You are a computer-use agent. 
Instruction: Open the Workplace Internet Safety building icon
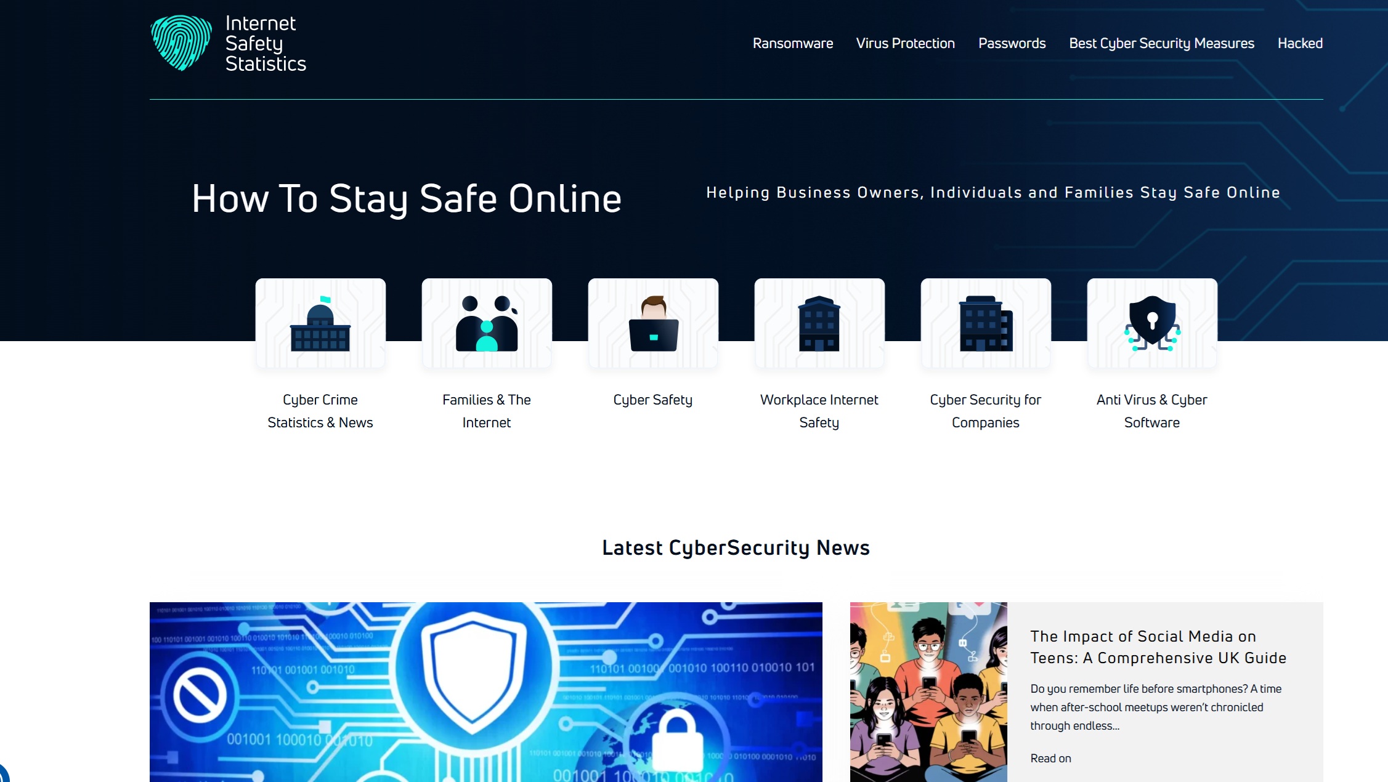[x=819, y=324]
